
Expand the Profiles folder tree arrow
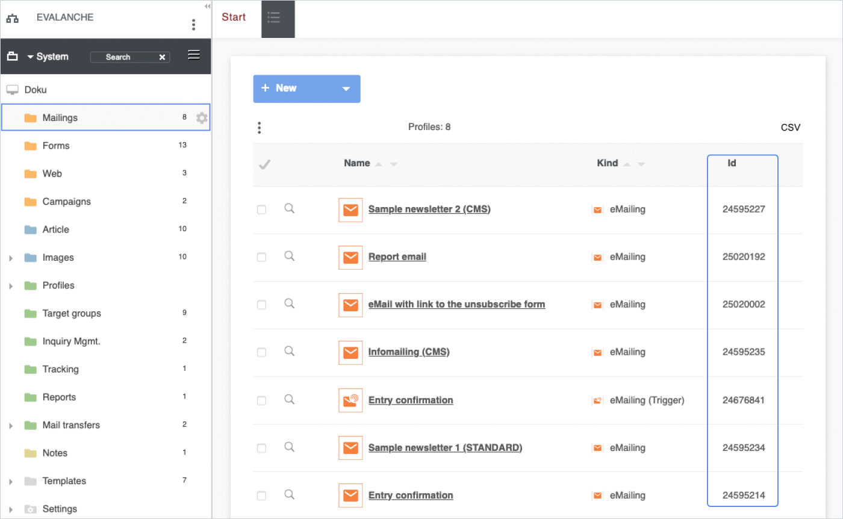click(x=11, y=286)
